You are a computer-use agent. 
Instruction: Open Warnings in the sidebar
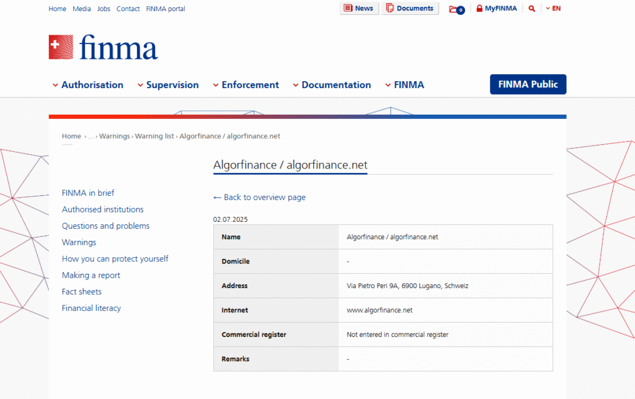[79, 242]
